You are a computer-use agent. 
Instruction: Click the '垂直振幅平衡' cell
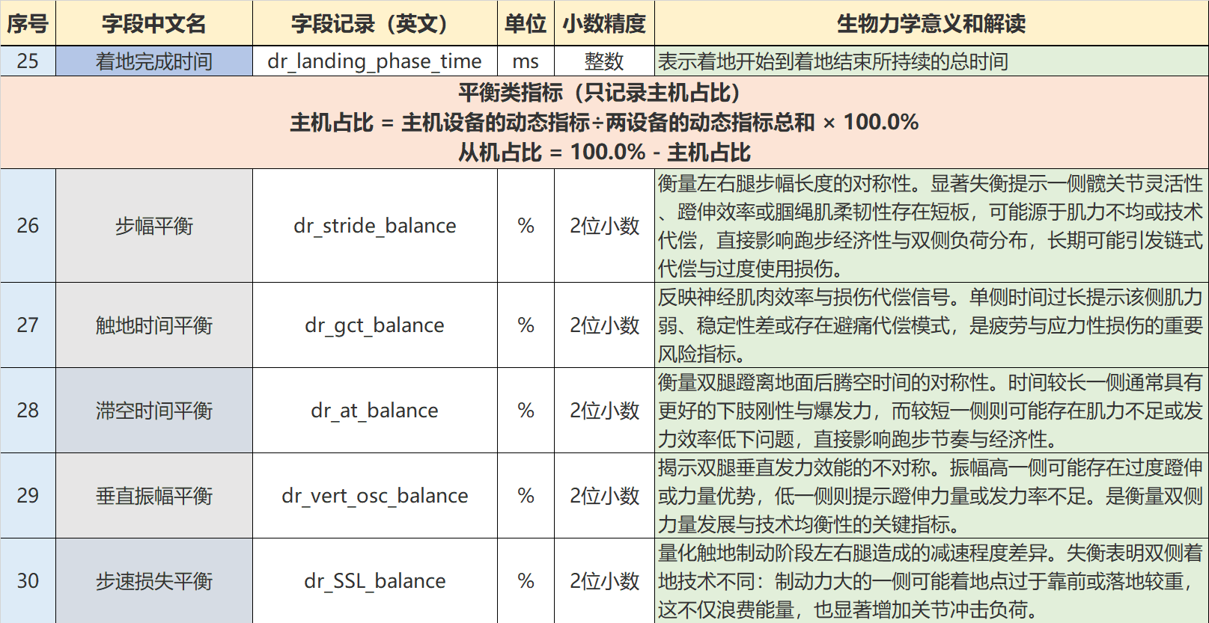154,496
